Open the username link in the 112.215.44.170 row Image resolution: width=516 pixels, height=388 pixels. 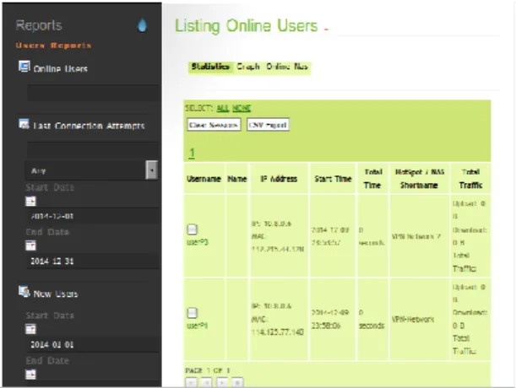[x=198, y=242]
